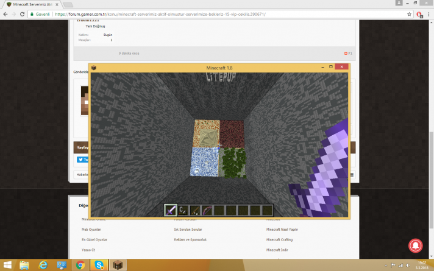Select the flint and steel hotbar item
434x271 pixels.
tap(183, 211)
